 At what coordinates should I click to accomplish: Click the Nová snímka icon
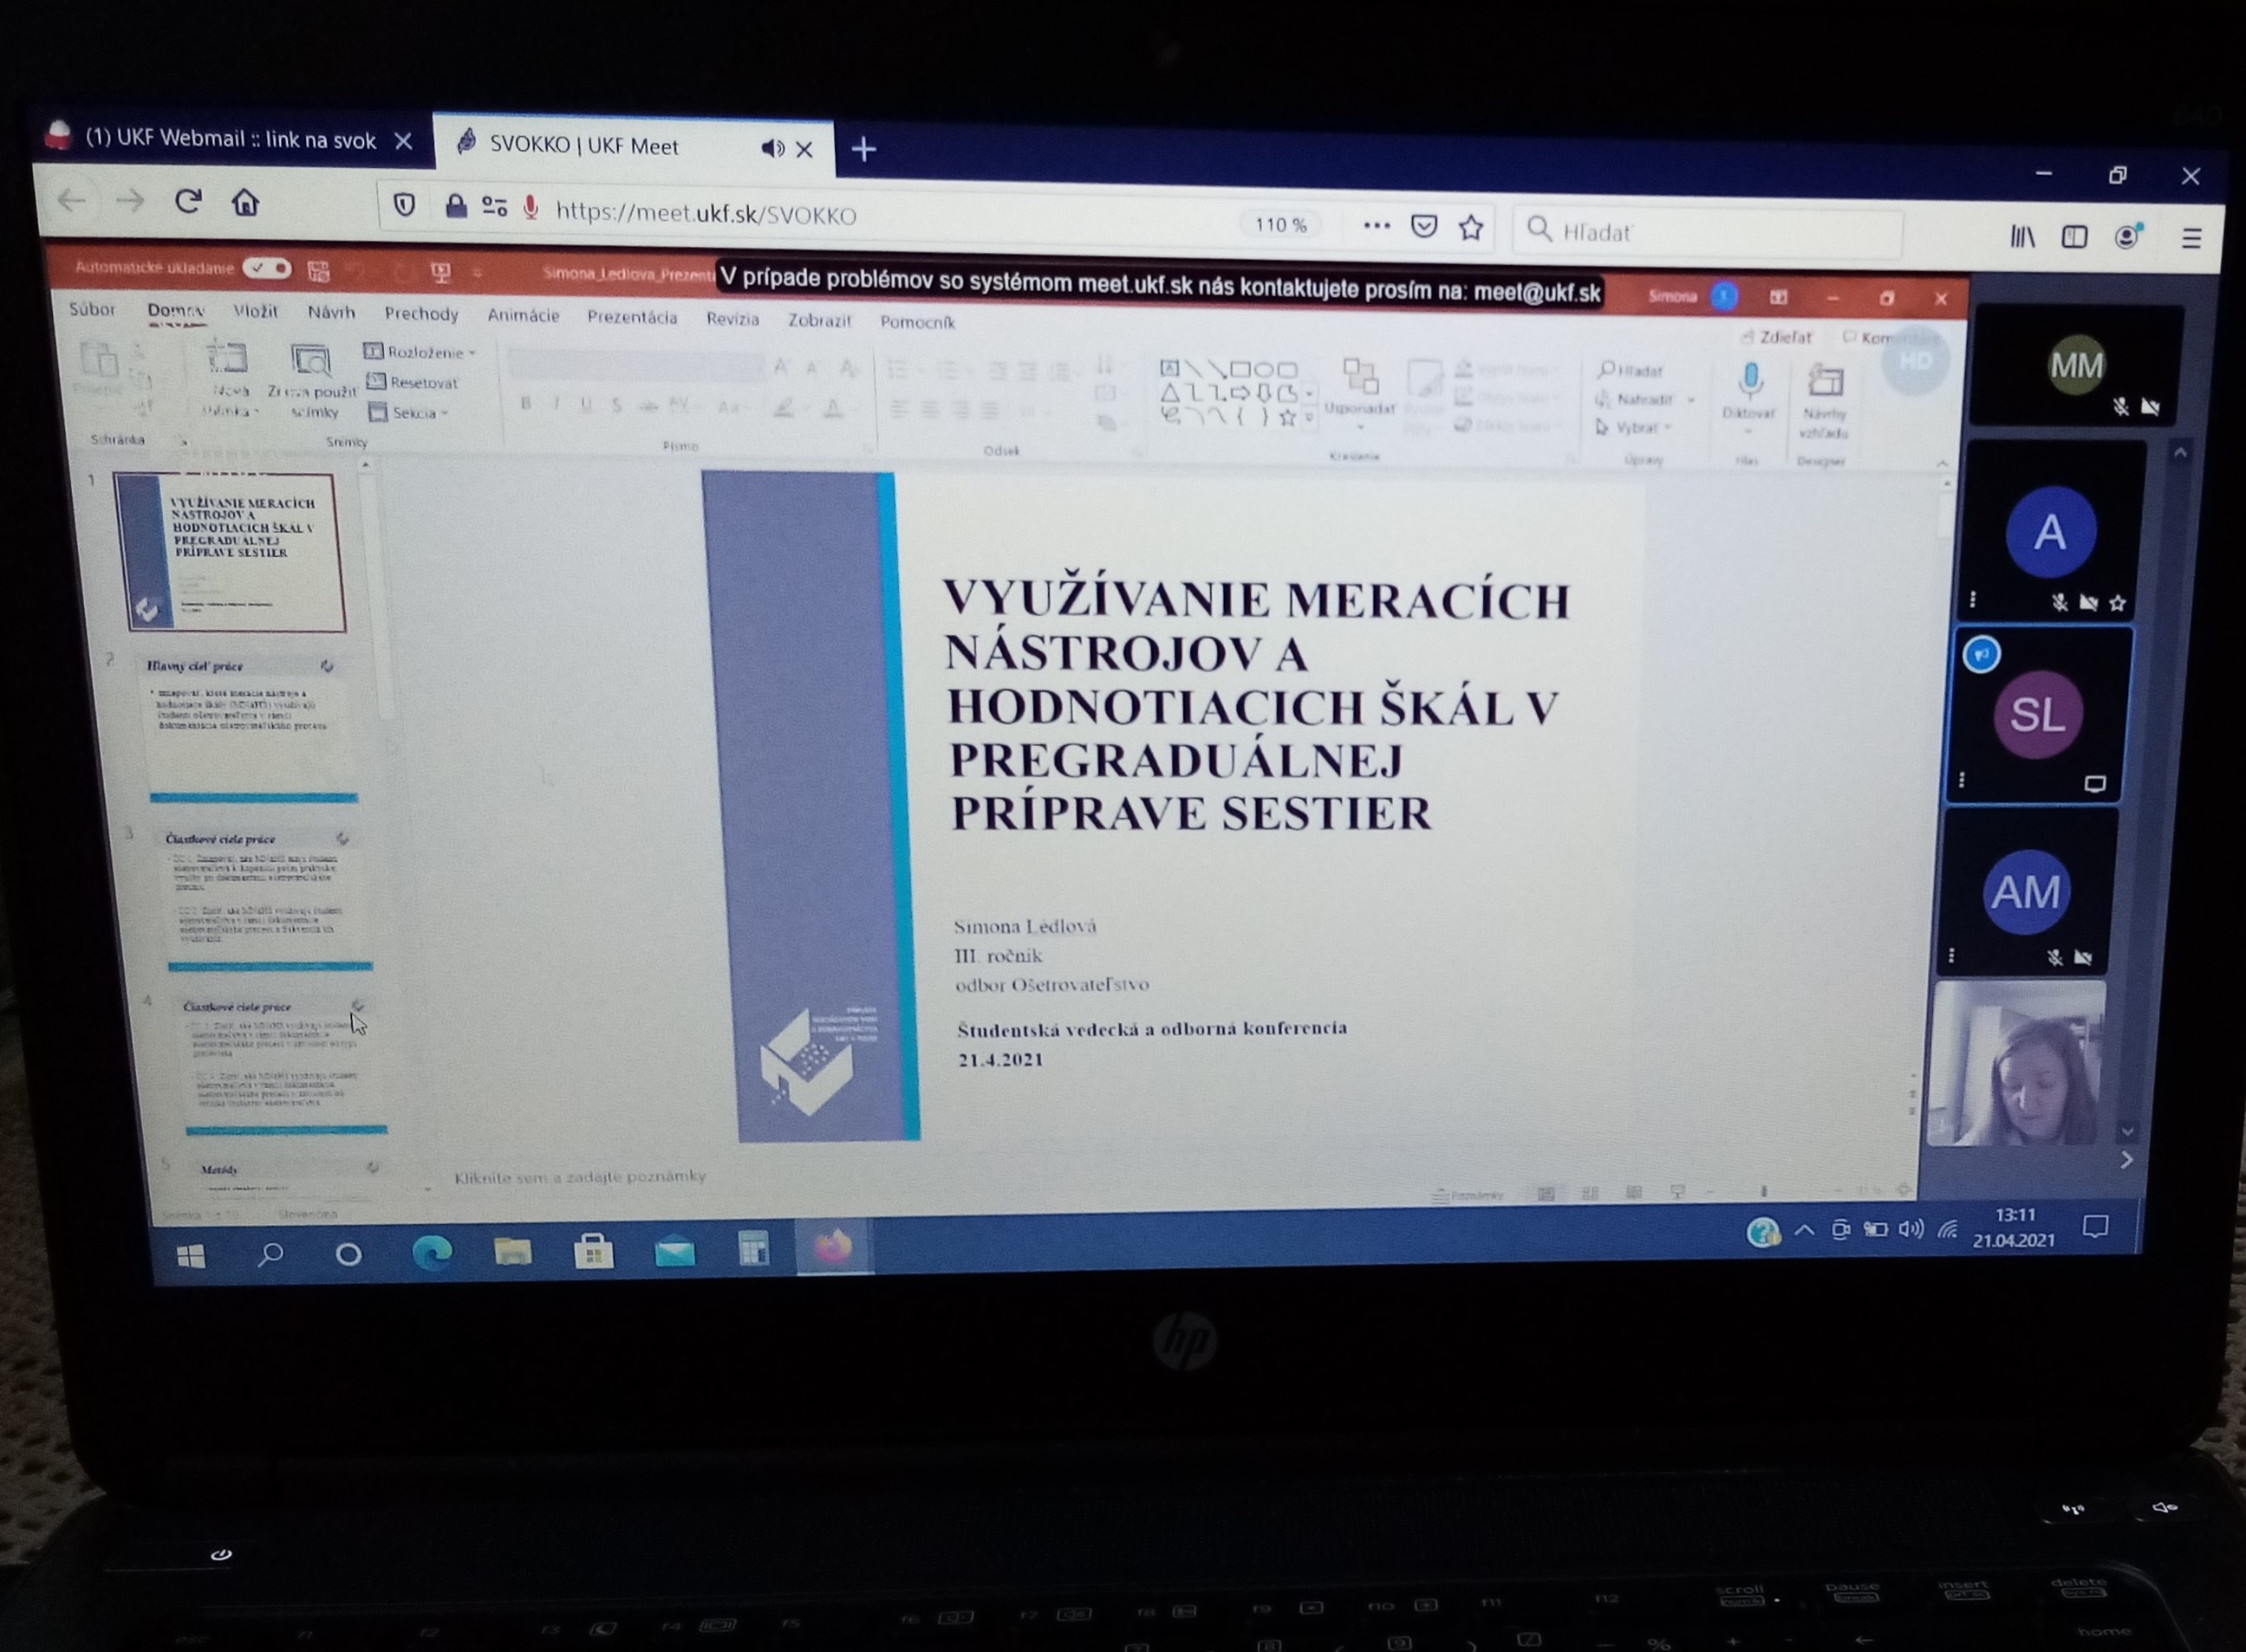point(227,358)
